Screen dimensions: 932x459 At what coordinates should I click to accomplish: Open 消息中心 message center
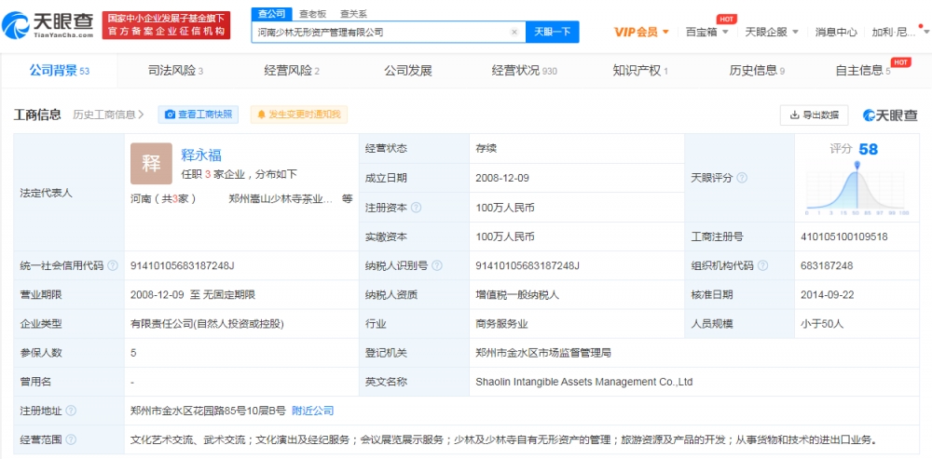pos(836,32)
